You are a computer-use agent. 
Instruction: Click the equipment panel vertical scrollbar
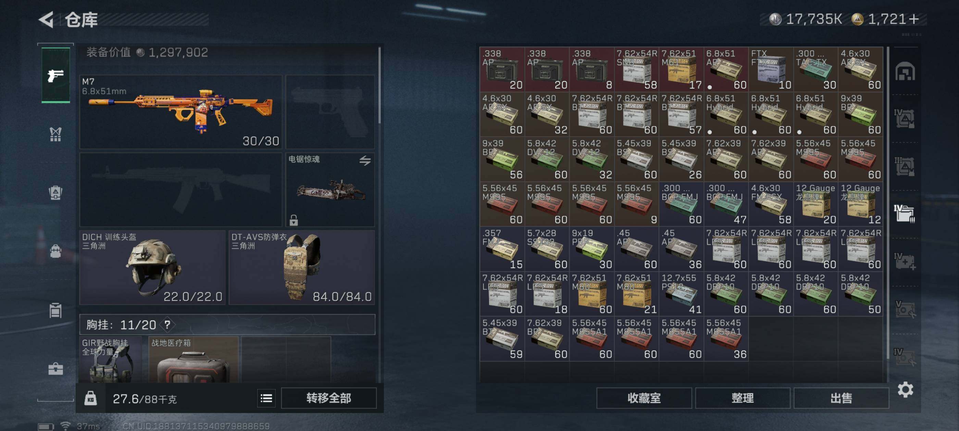[x=379, y=85]
